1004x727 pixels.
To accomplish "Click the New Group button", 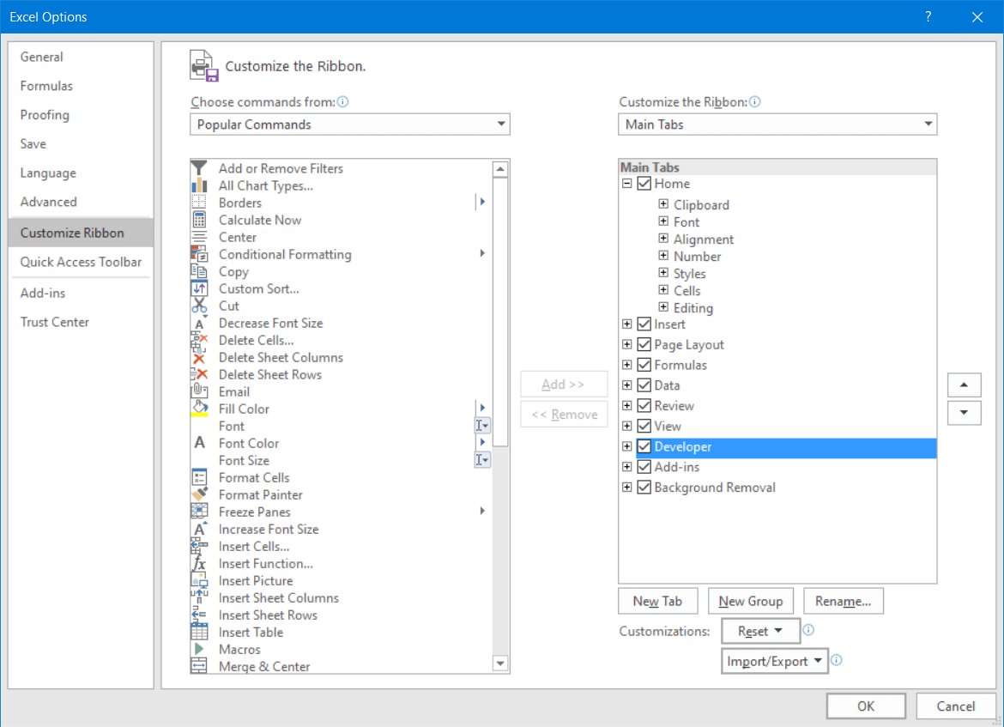I will point(750,601).
